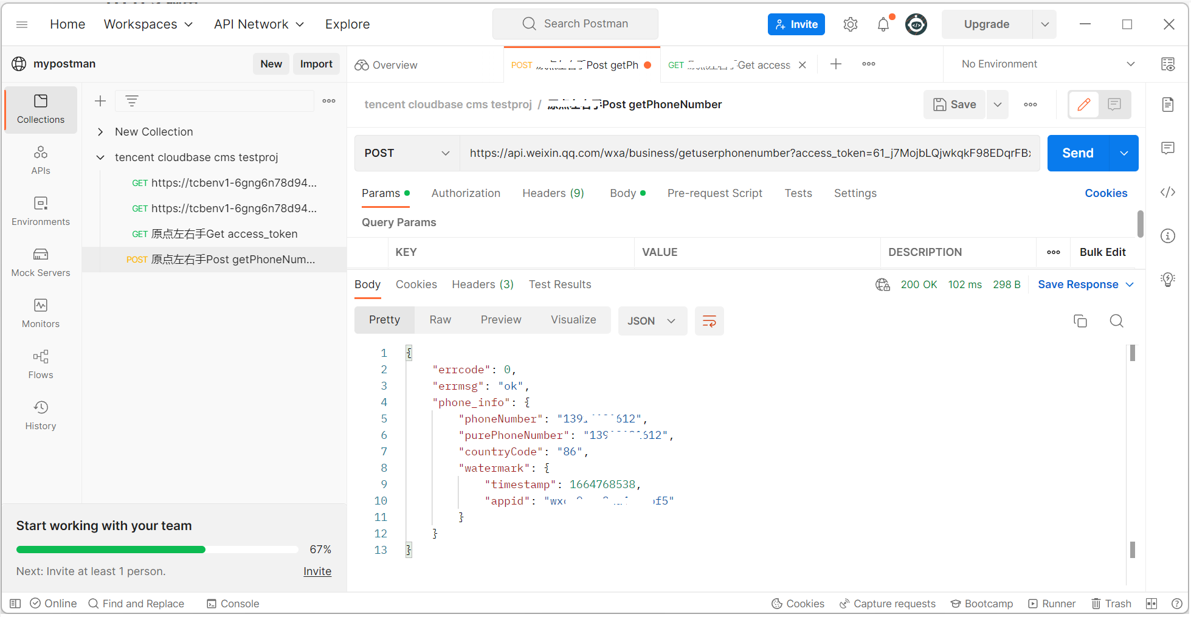
Task: Open the API Network dropdown
Action: 259,24
